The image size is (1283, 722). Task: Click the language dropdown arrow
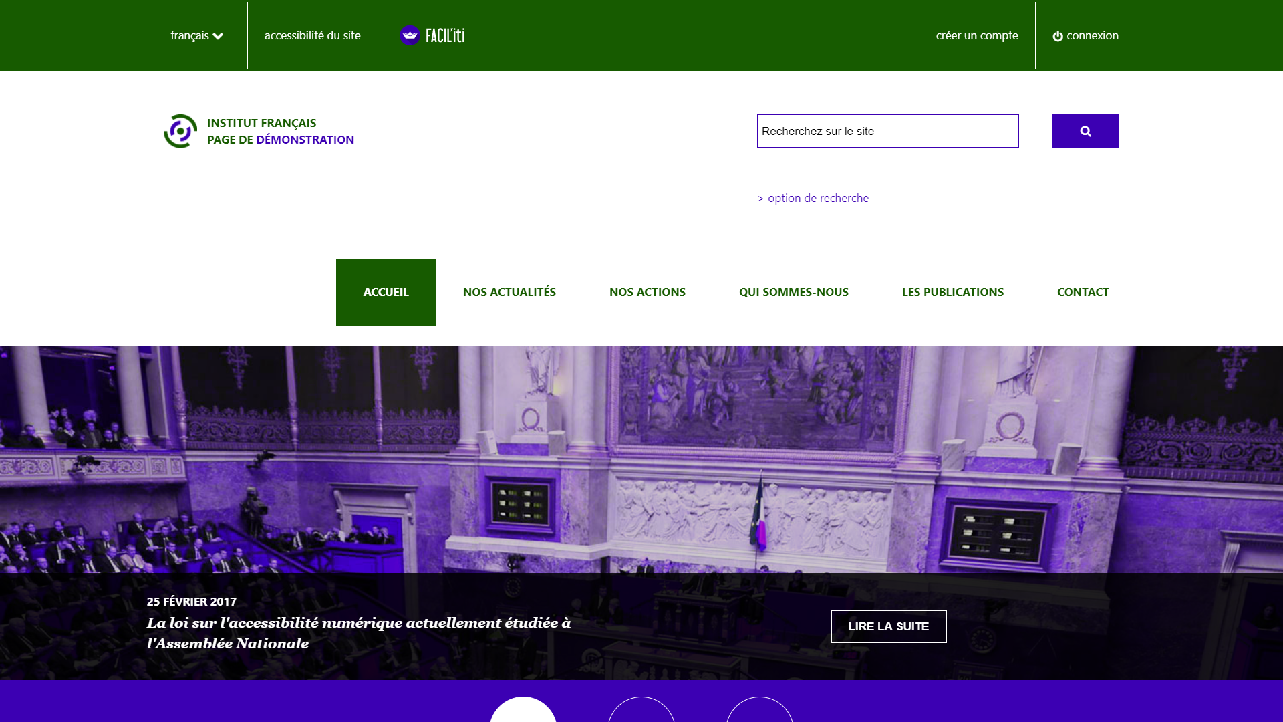(219, 35)
